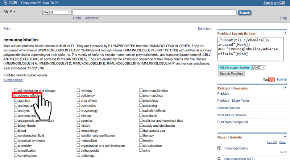Check the poisoning subheading
The width and height of the screenshot is (290, 160).
(x=141, y=105)
